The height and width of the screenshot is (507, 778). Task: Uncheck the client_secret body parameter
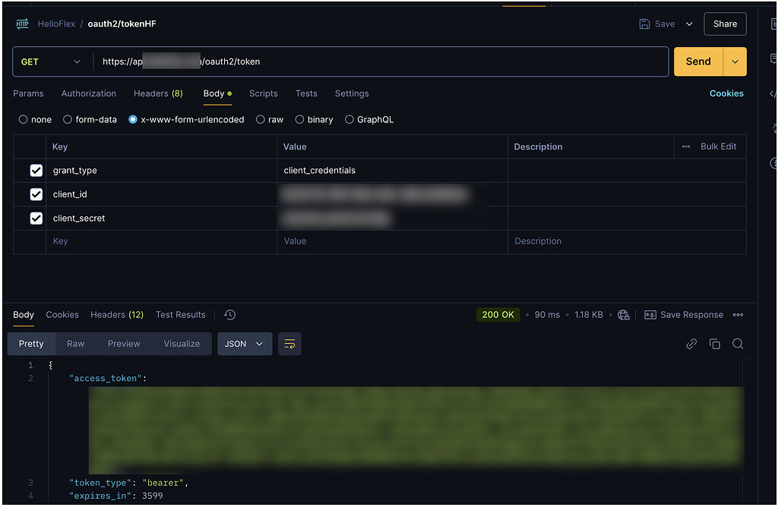36,218
